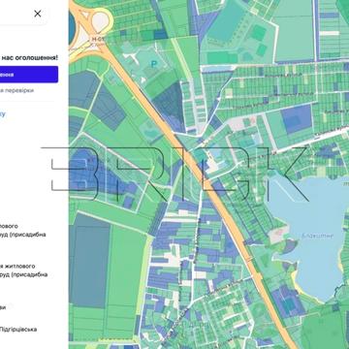Click the blue button under the 'оголошення!' heading

click(29, 75)
